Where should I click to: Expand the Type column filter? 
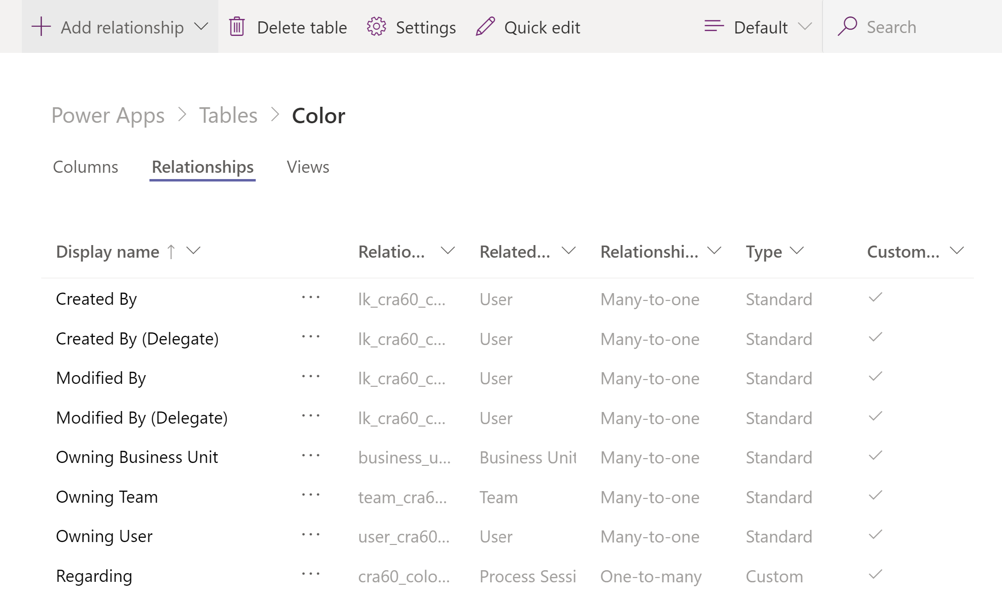click(797, 251)
